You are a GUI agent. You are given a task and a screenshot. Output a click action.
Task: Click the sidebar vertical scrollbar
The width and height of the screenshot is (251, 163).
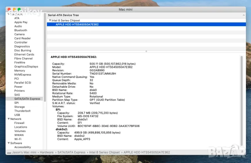45,58
